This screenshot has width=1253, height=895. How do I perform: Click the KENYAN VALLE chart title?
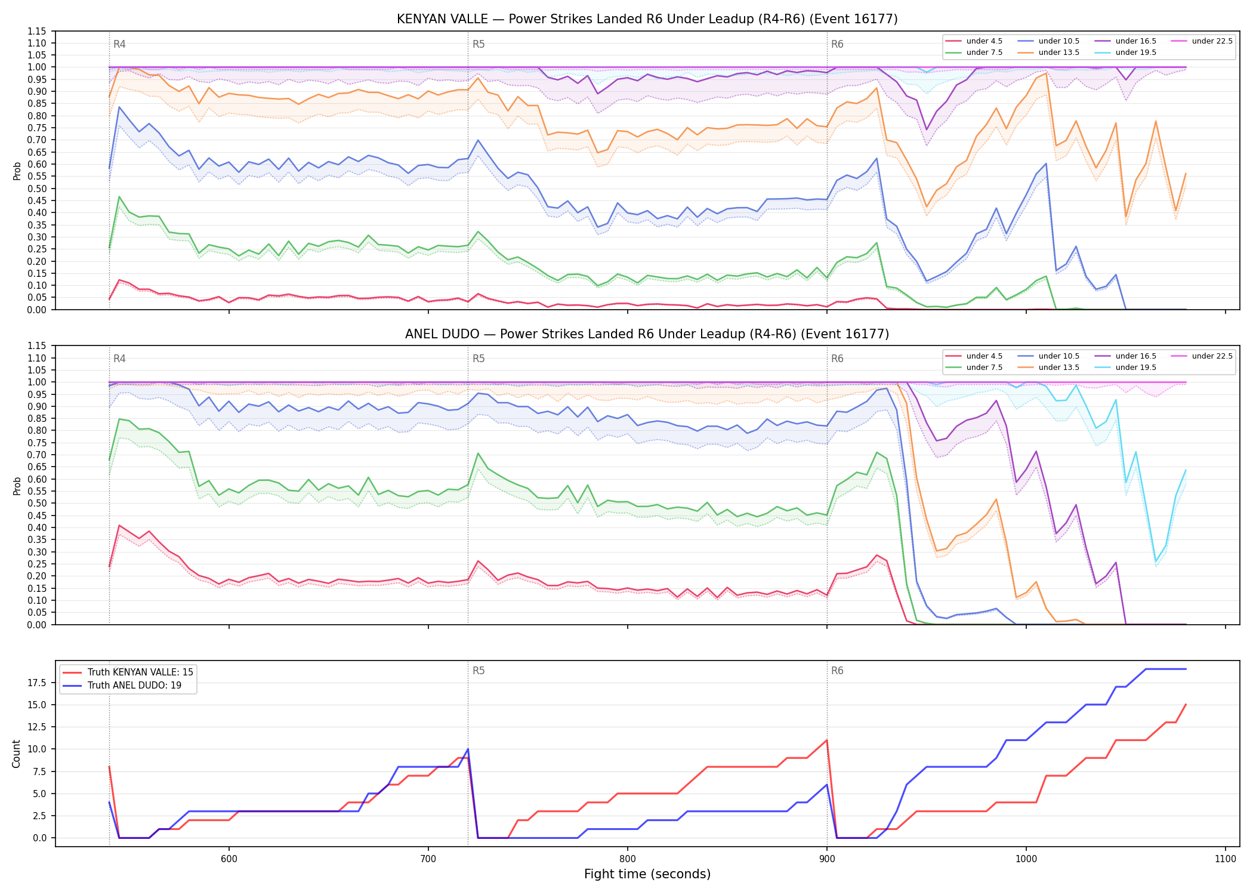pos(647,19)
